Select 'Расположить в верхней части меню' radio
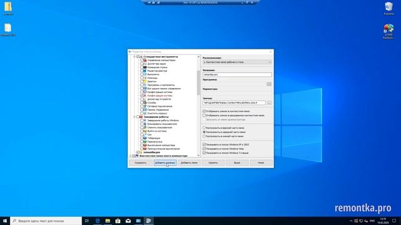 (204, 127)
